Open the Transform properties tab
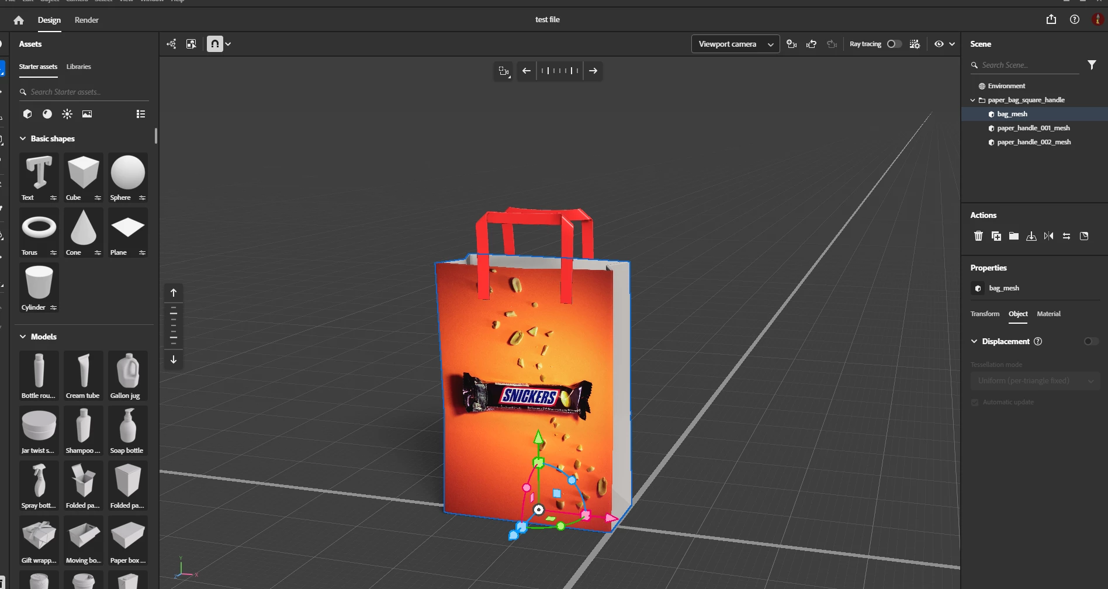Screen dimensions: 1108x589 click(x=985, y=314)
